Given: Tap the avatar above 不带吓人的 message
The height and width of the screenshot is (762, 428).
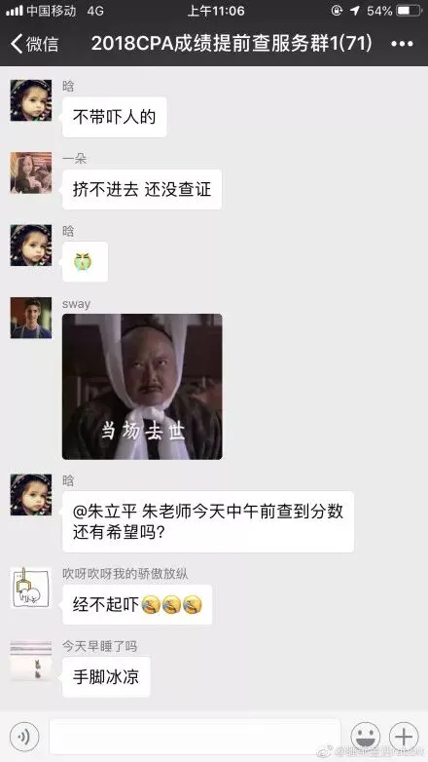Looking at the screenshot, I should coord(31,100).
